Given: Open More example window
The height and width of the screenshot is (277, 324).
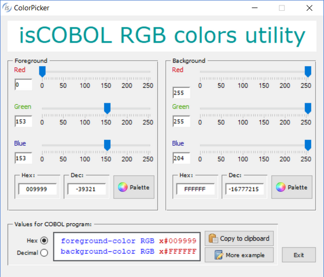Looking at the screenshot, I should [239, 255].
